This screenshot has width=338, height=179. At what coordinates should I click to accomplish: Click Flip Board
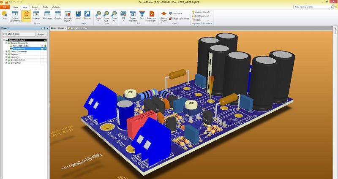pos(175,14)
